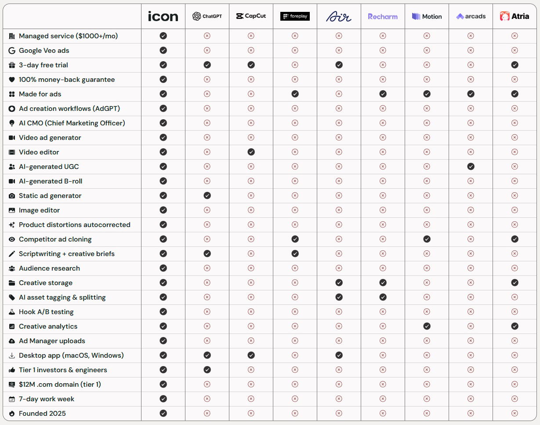Toggle icon's checkmark for Video ad generator
This screenshot has width=540, height=425.
coord(163,137)
